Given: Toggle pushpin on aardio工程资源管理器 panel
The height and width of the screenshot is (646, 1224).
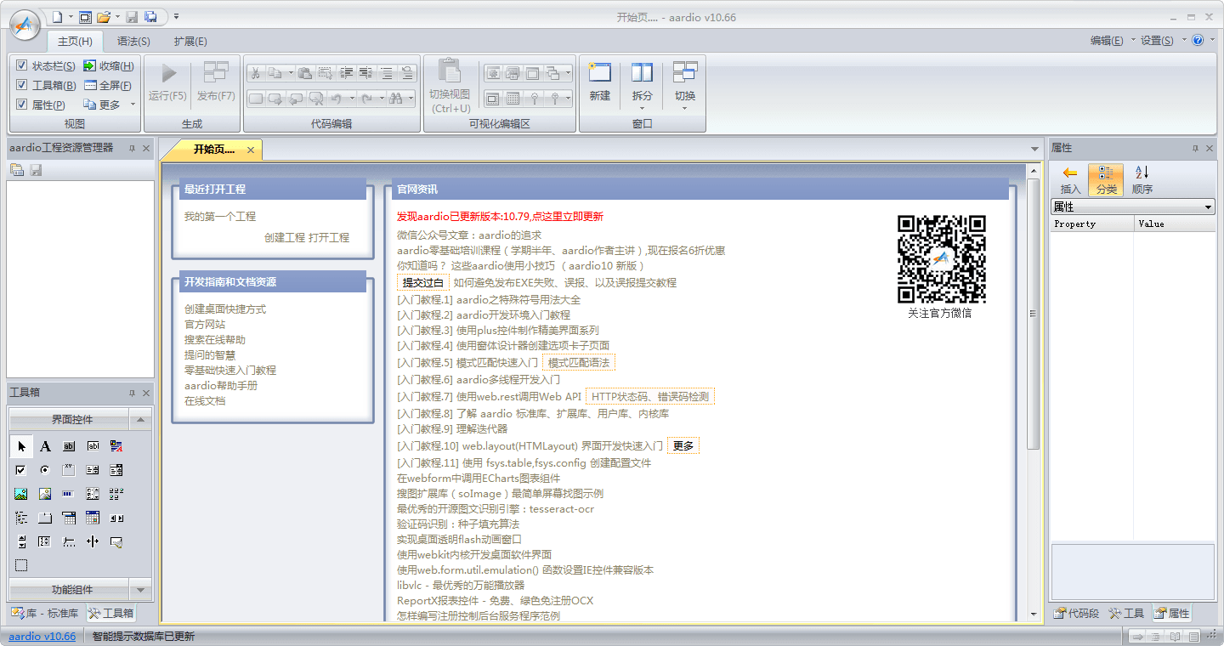Looking at the screenshot, I should tap(132, 148).
